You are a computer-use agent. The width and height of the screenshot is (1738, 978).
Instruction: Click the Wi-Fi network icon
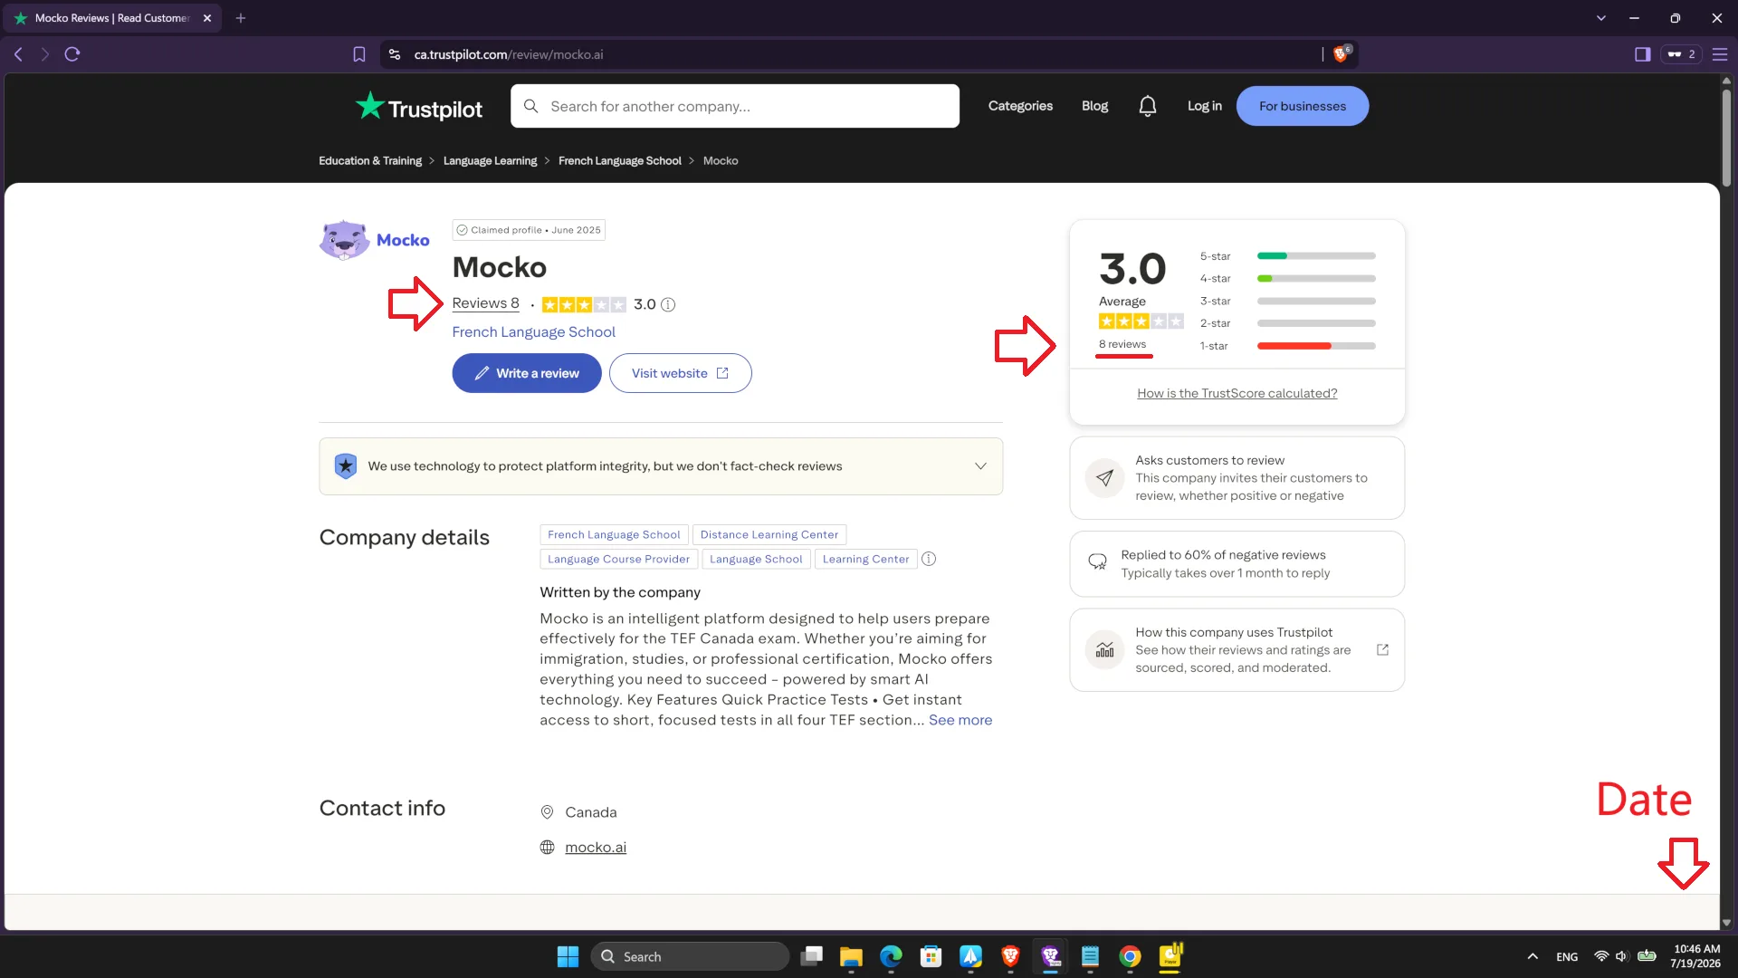click(1601, 956)
